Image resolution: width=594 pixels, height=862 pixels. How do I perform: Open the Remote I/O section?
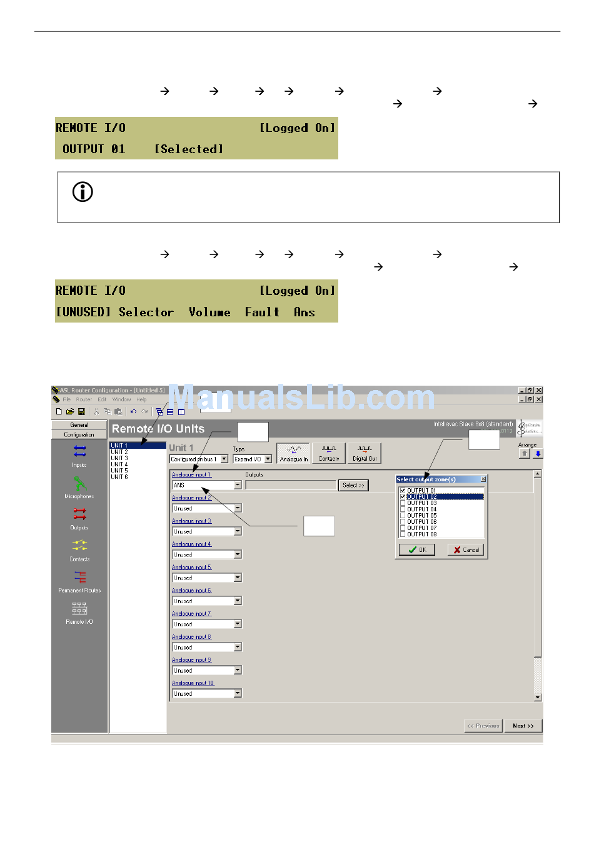click(x=79, y=613)
